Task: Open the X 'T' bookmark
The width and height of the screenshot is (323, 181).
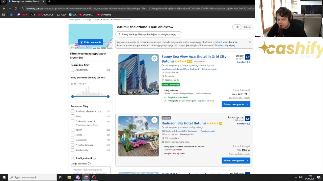Action: pyautogui.click(x=33, y=15)
